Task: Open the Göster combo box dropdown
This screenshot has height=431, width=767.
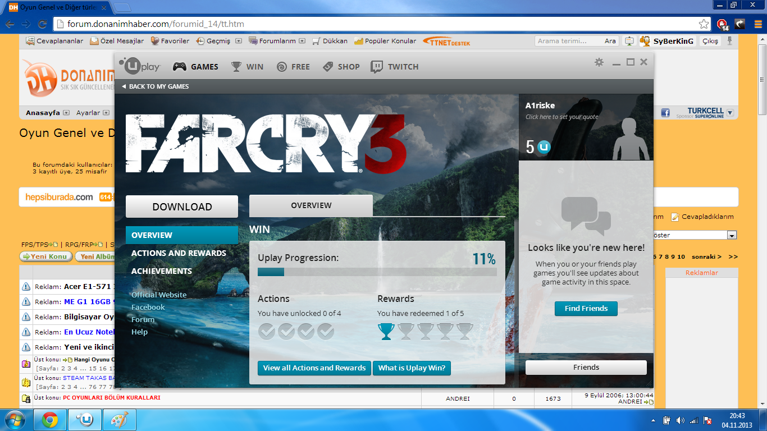Action: point(732,235)
